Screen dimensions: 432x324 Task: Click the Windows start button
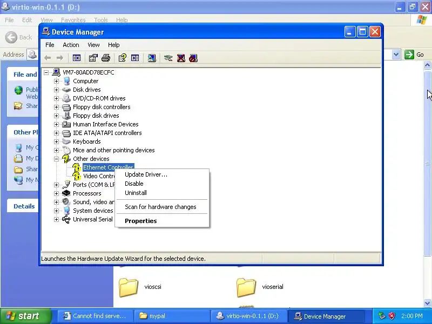pos(25,316)
